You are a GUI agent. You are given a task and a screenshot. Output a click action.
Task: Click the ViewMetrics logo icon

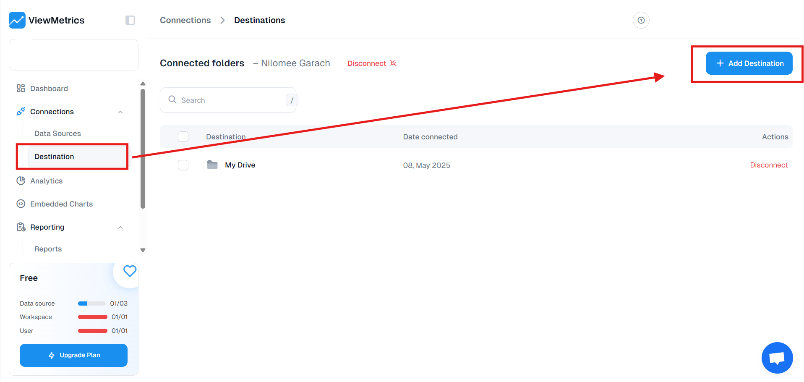(17, 20)
